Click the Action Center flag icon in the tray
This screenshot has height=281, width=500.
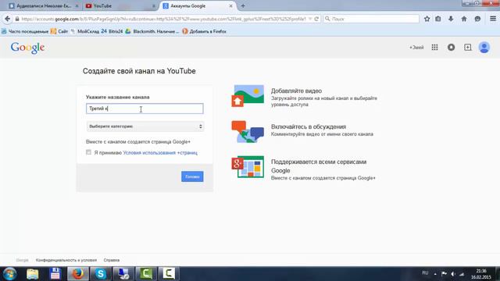pyautogui.click(x=444, y=274)
